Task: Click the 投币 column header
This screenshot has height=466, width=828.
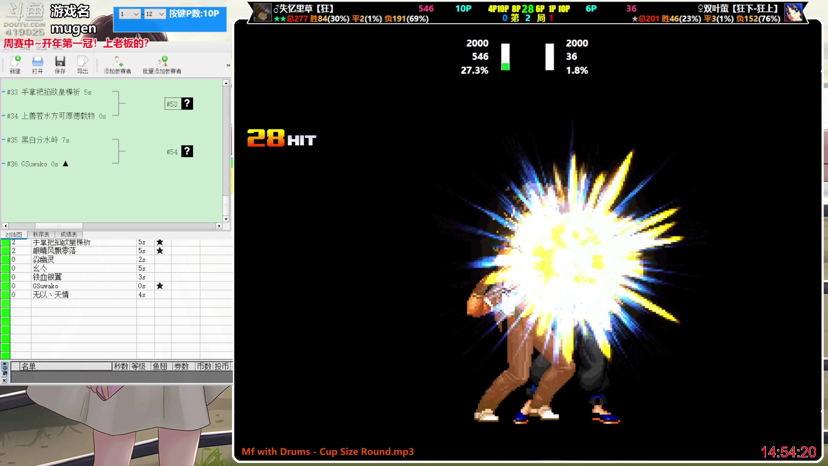Action: tap(222, 366)
